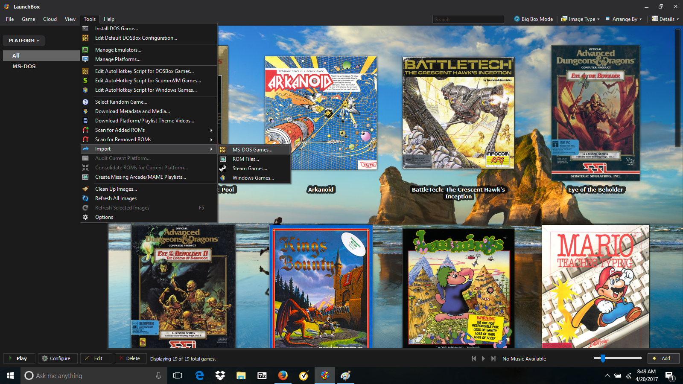683x384 pixels.
Task: Click the Search input field
Action: [x=468, y=19]
